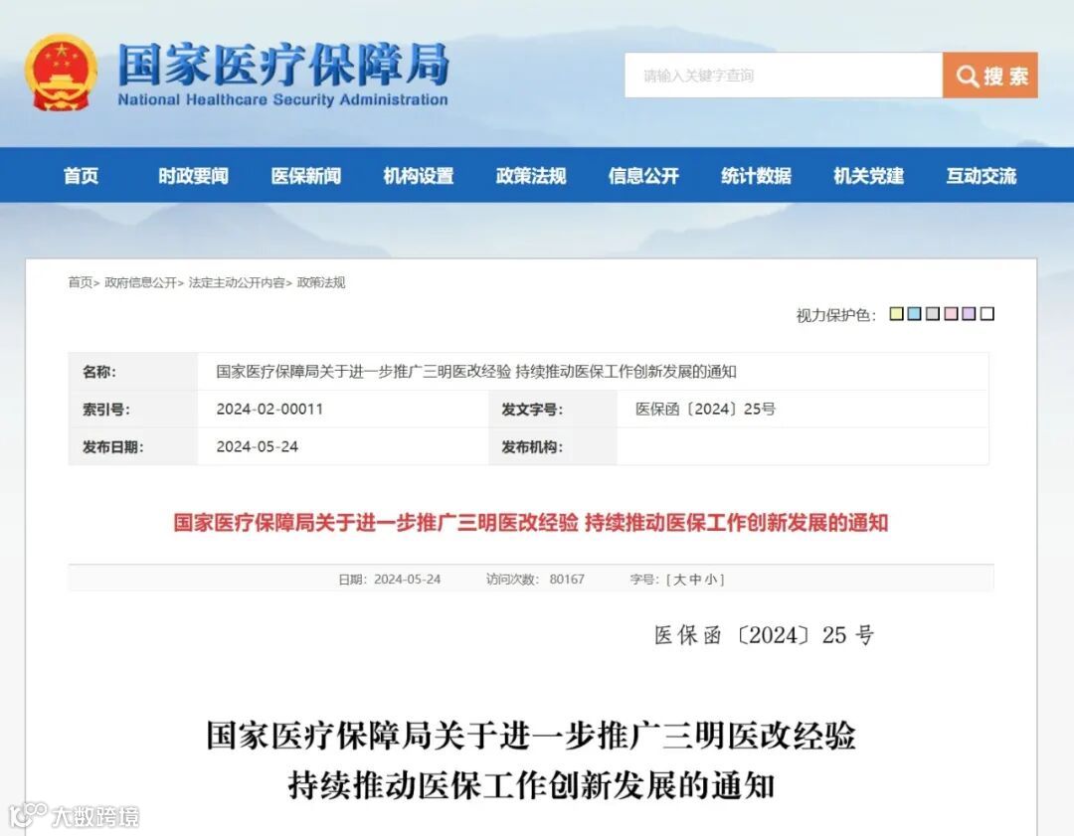Select the gray eye-protection color swatch

932,313
